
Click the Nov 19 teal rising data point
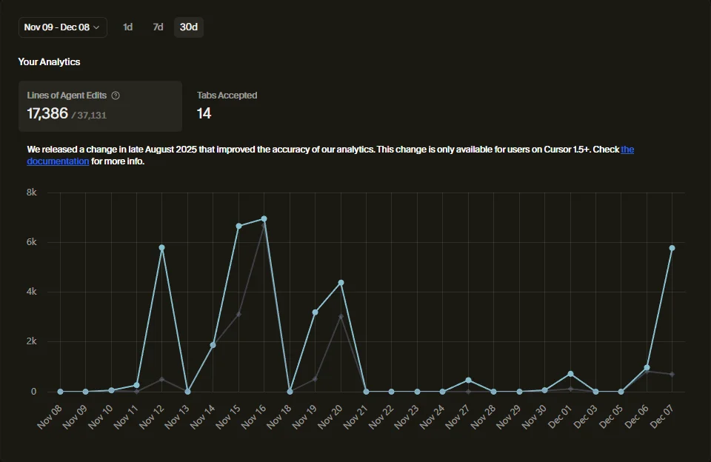pos(315,312)
